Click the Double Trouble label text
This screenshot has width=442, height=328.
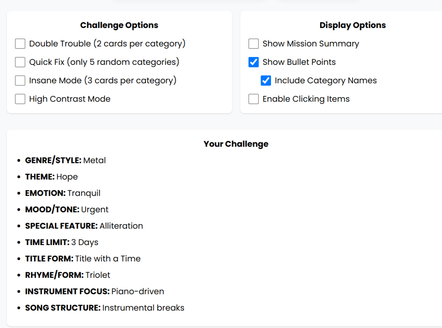[x=107, y=44]
